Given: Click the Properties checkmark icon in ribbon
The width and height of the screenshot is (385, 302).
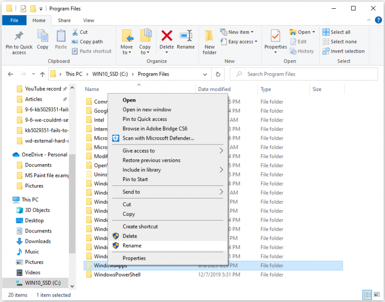Looking at the screenshot, I should [x=275, y=36].
